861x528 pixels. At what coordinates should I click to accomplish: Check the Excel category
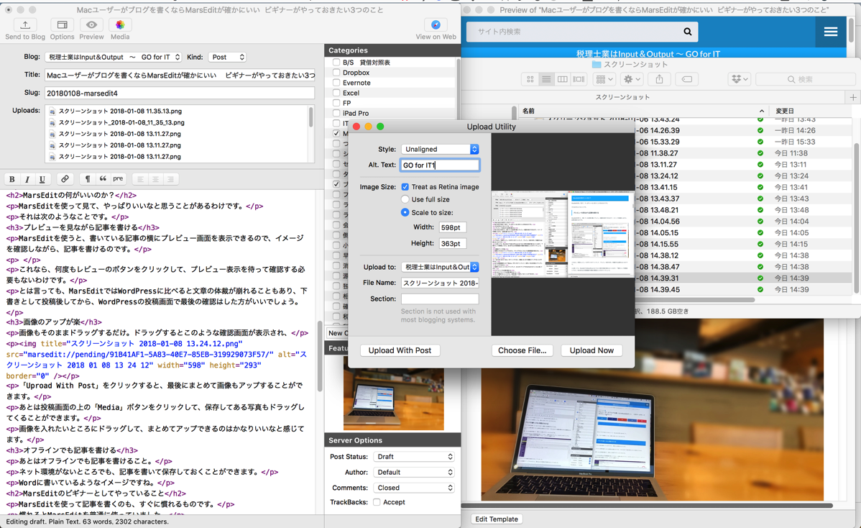[336, 93]
